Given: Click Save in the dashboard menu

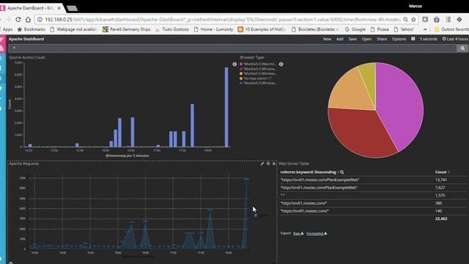Looking at the screenshot, I should (352, 39).
